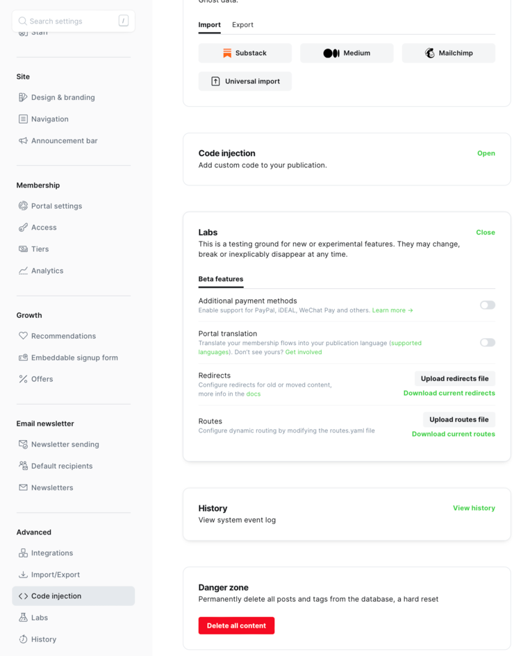
Task: Download current redirects file
Action: tap(449, 393)
